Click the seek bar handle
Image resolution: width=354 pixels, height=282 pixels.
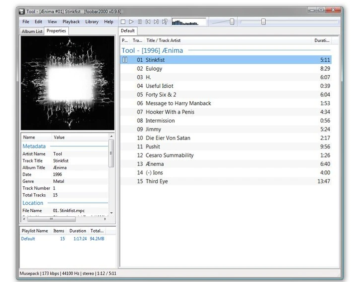point(263,21)
